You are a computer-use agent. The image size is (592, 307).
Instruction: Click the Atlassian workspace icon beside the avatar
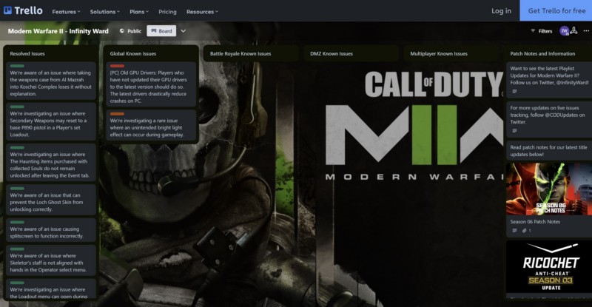coord(574,31)
